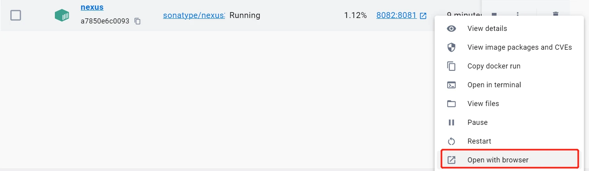Click the 8082:8081 port link
Viewport: 589px width, 171px height.
point(396,15)
